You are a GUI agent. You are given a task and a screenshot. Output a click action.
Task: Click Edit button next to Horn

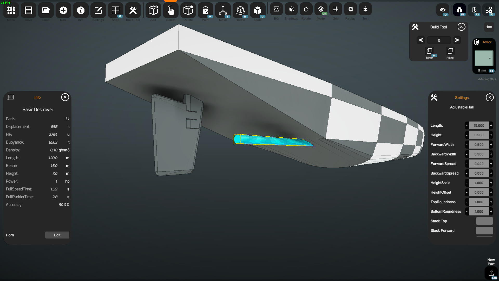(57, 235)
